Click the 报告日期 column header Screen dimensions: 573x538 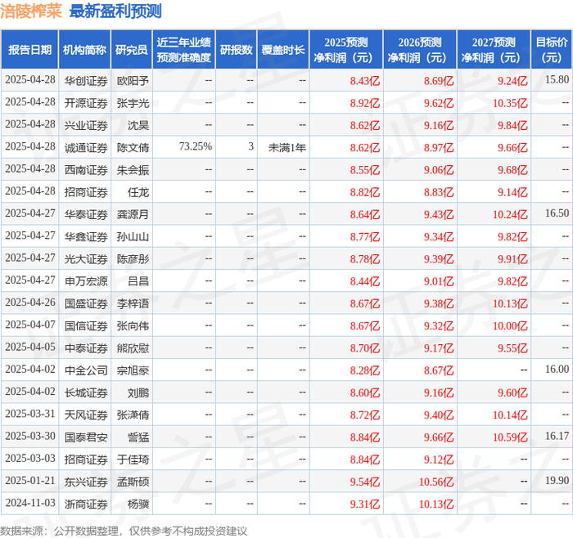click(29, 50)
